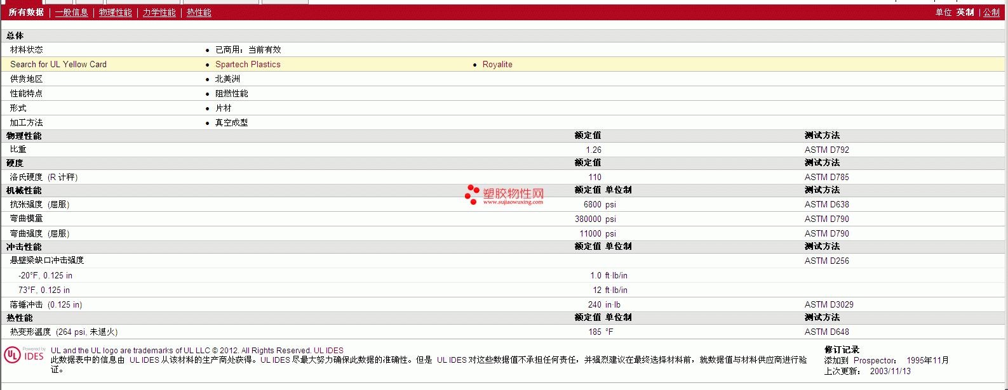1008x390 pixels.
Task: Select 已商用：当前有效 text
Action: (248, 49)
